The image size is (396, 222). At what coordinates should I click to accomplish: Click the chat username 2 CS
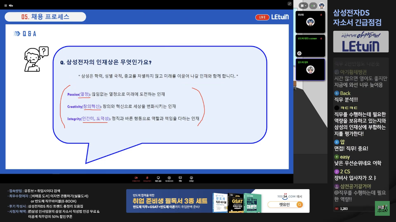(x=345, y=171)
